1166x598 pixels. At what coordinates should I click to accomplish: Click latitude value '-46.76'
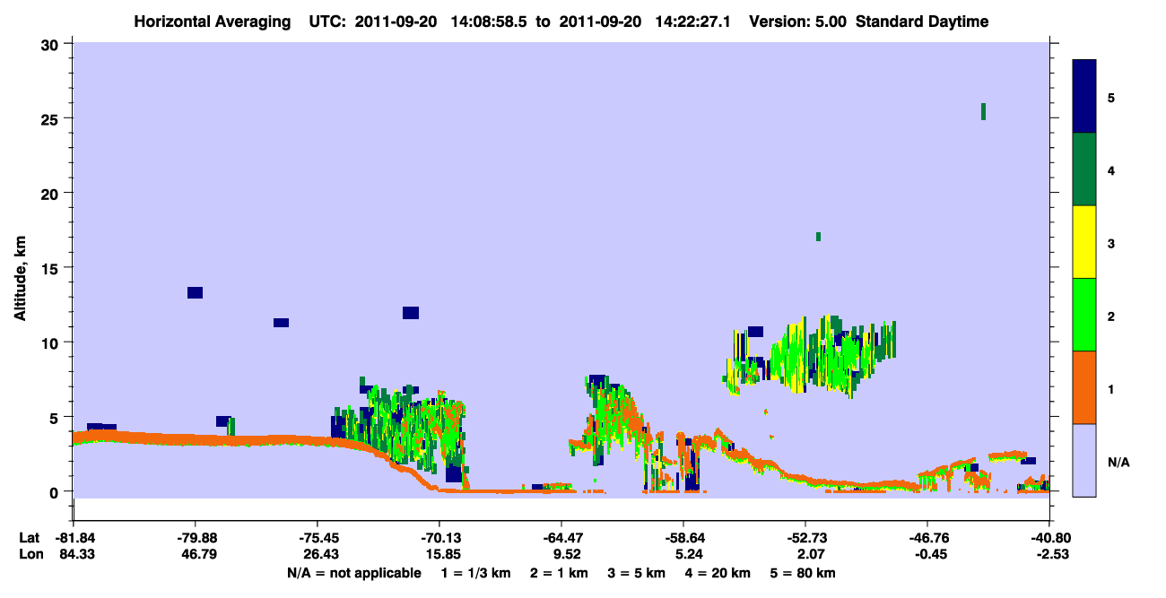click(x=927, y=538)
